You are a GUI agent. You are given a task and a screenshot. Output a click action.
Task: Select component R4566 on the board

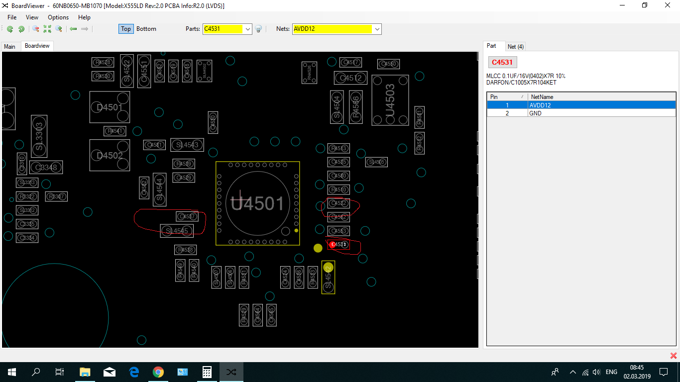click(355, 106)
